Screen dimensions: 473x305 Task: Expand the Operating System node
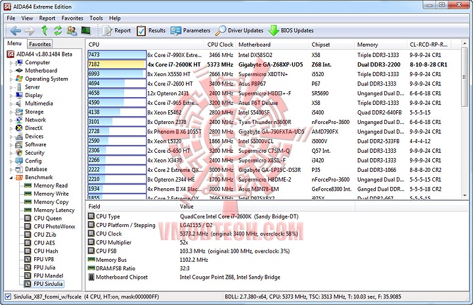point(11,79)
